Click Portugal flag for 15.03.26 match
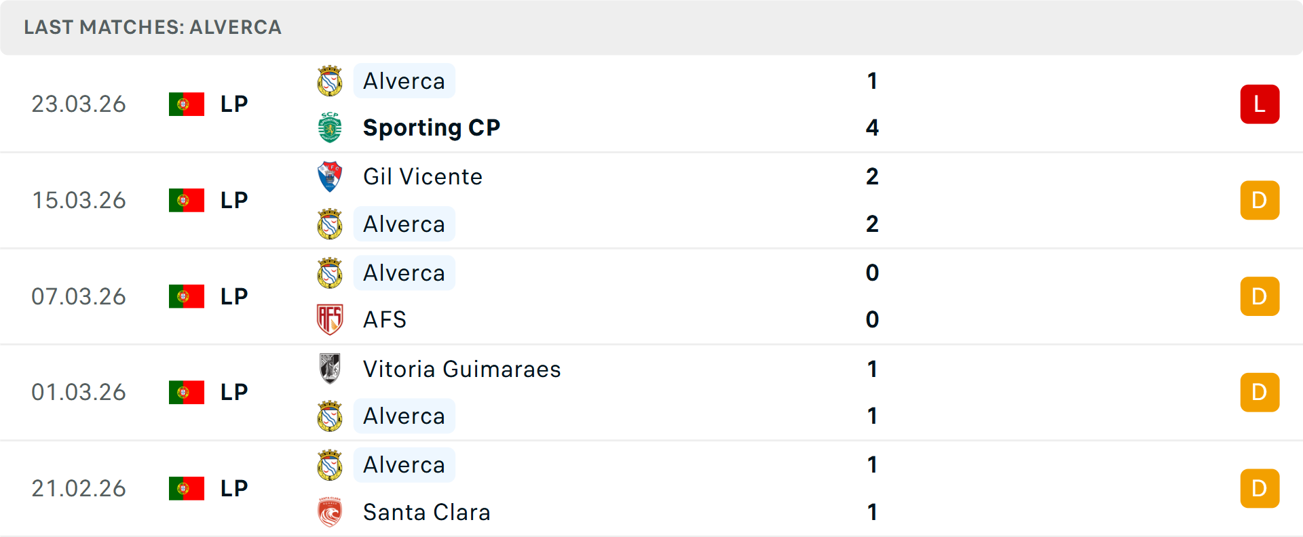1303x537 pixels. pyautogui.click(x=187, y=200)
